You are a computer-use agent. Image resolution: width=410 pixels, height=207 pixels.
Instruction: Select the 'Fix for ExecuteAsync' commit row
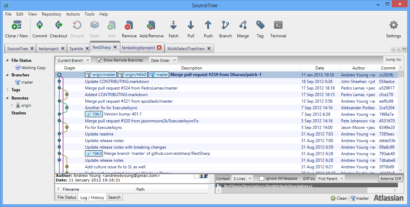(x=226, y=128)
